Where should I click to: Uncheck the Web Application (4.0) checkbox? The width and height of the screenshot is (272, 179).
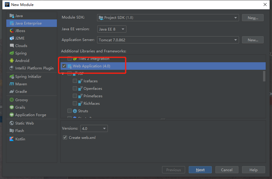pos(64,66)
